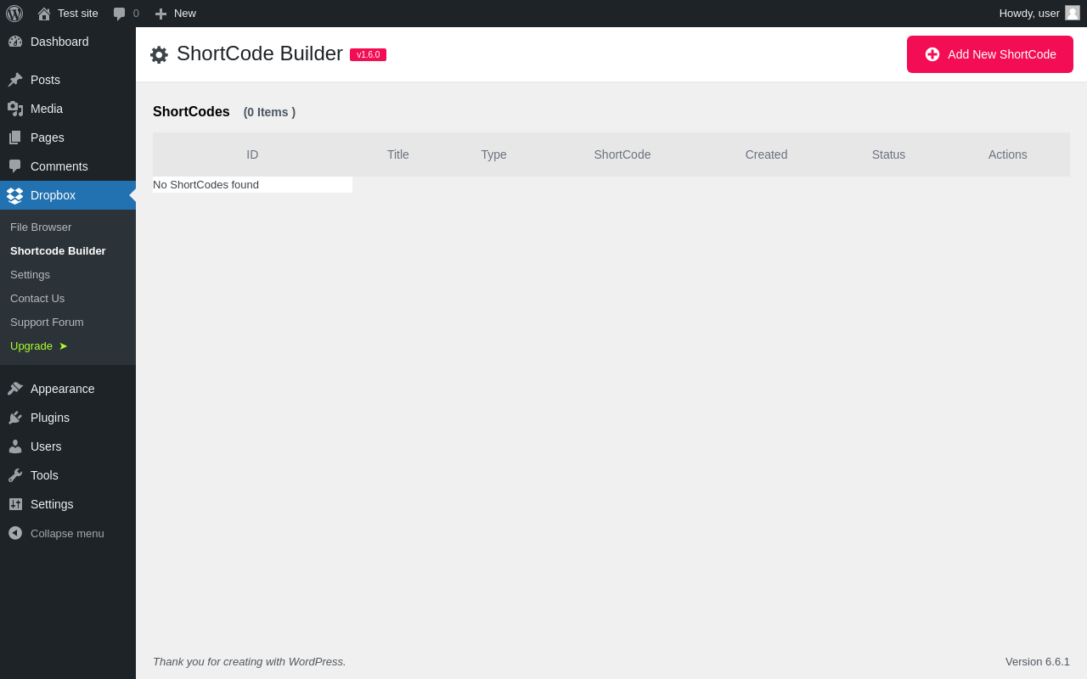
Task: Go to the Posts menu
Action: [x=68, y=80]
